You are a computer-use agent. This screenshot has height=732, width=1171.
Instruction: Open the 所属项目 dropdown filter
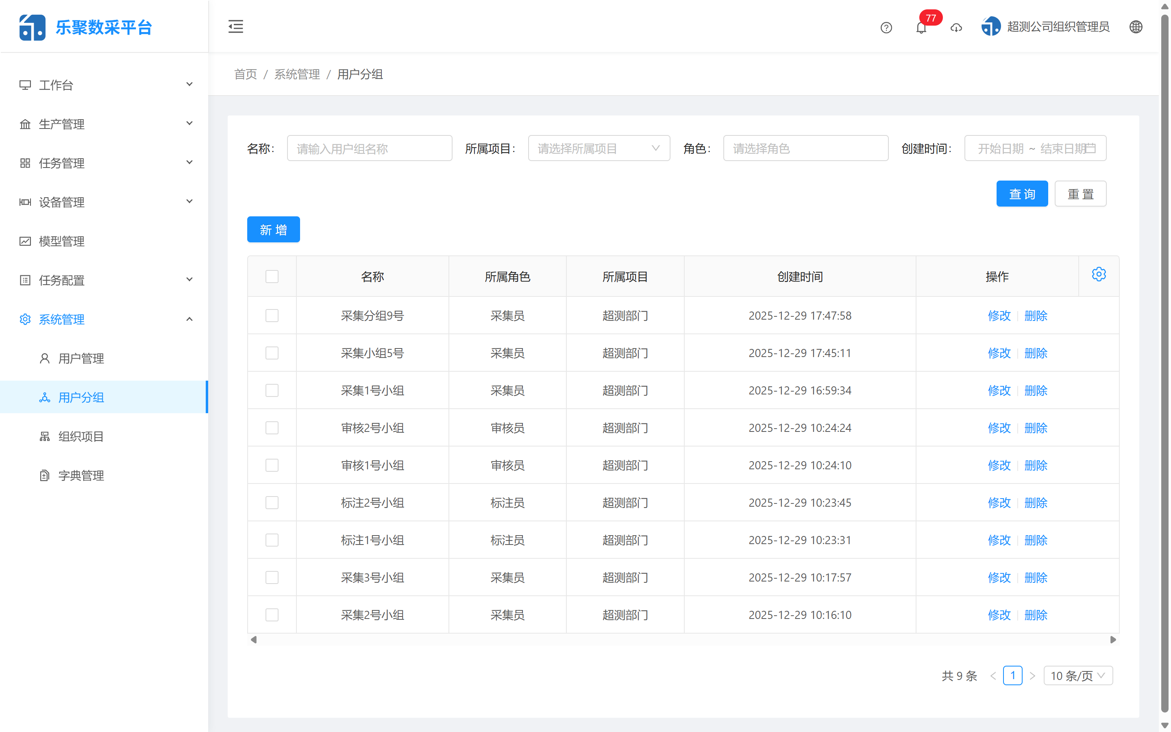(599, 148)
